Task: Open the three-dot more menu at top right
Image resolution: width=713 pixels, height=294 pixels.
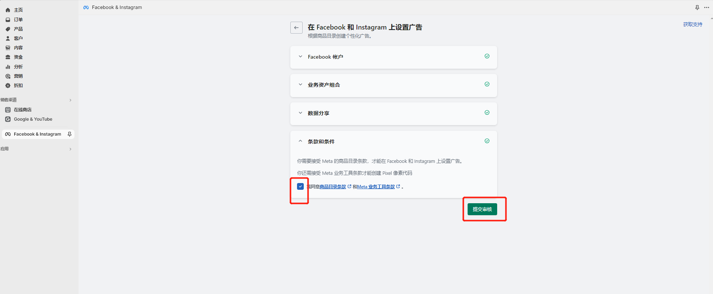Action: coord(707,7)
